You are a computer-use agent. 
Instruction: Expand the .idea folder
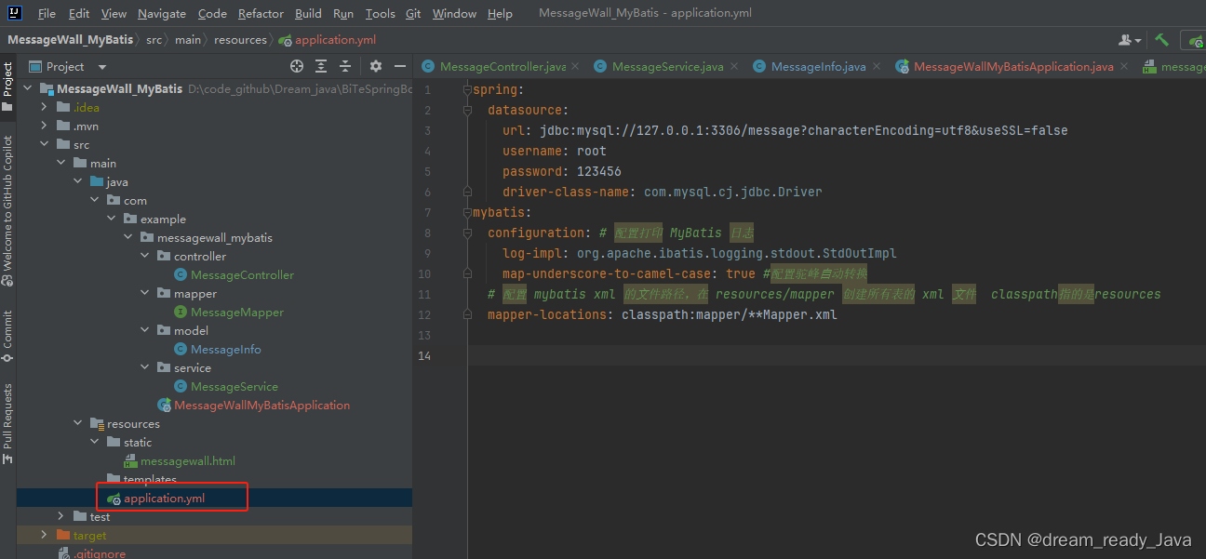pyautogui.click(x=45, y=108)
